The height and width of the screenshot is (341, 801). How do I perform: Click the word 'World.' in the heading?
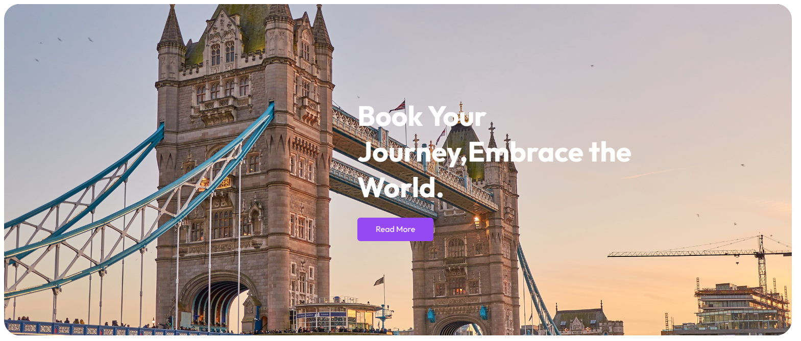tap(400, 188)
